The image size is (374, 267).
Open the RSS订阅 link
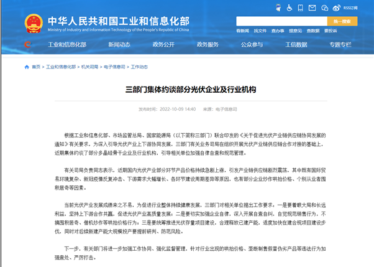click(x=350, y=8)
